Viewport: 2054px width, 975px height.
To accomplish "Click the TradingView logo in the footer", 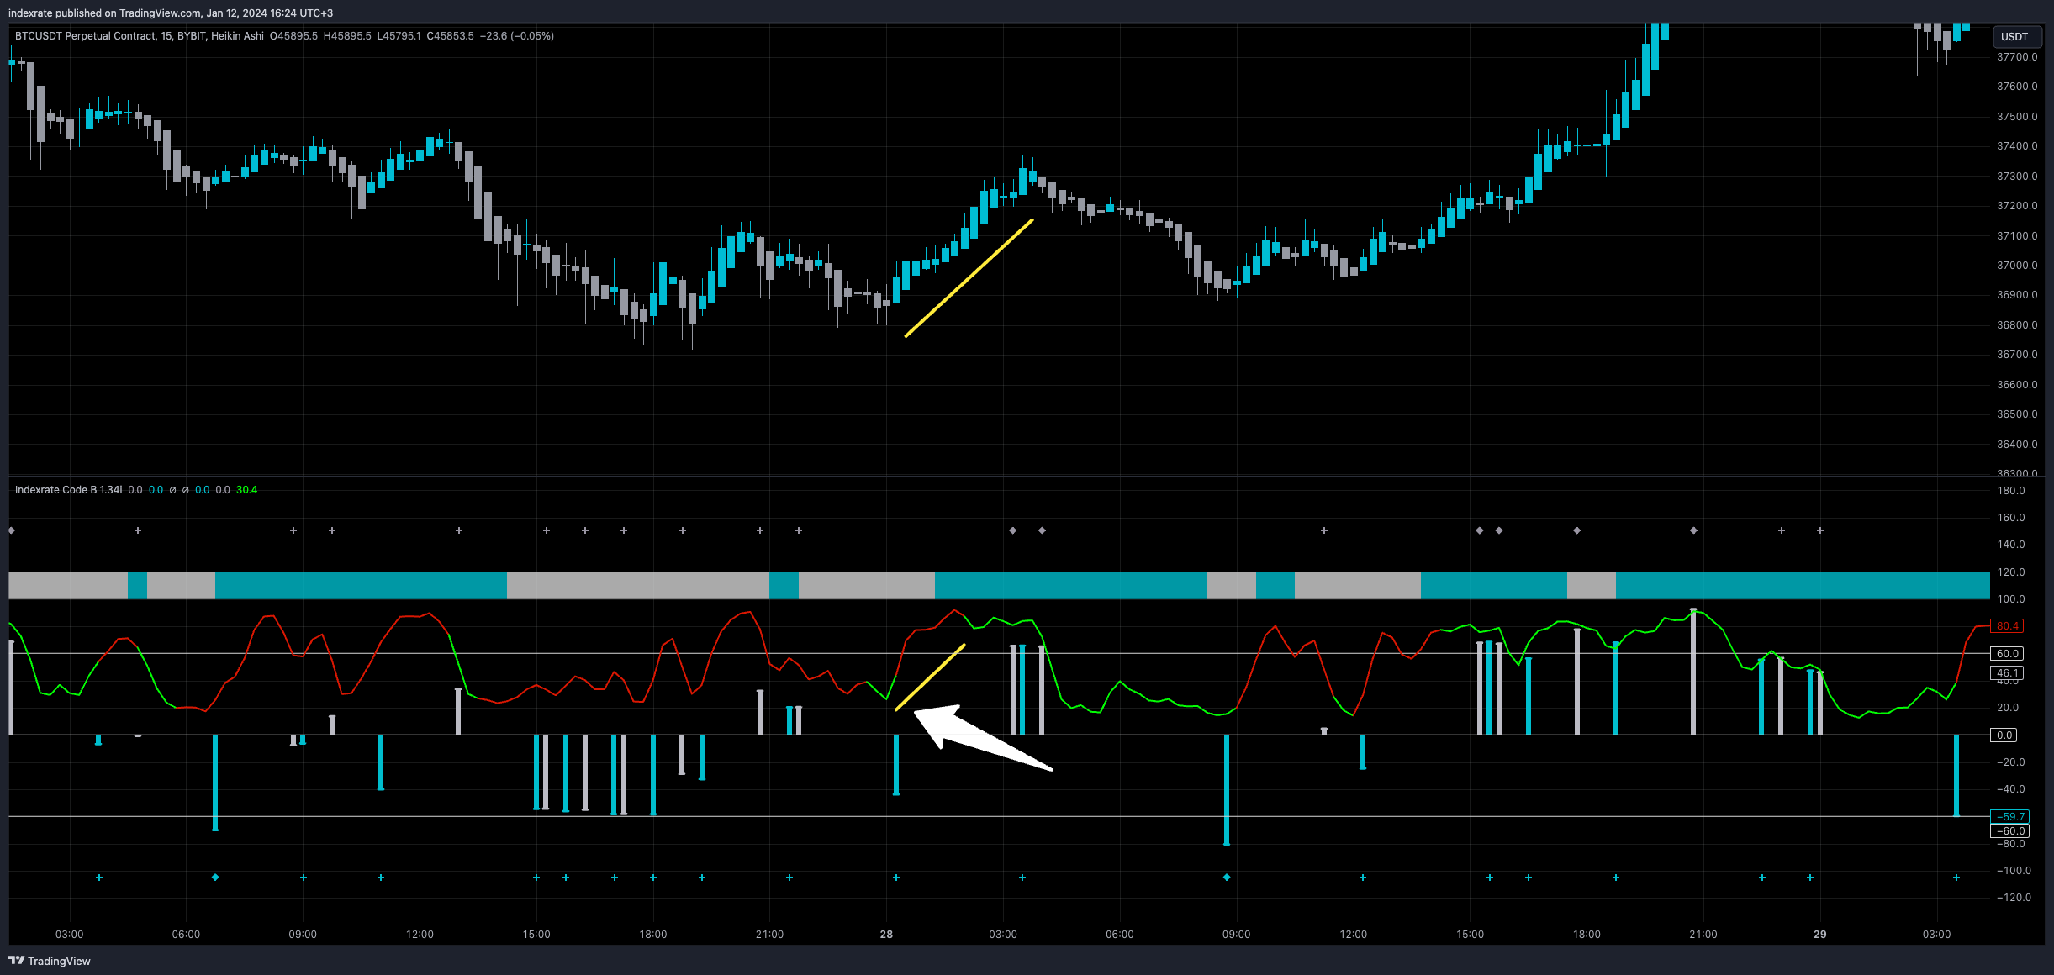I will (x=50, y=961).
